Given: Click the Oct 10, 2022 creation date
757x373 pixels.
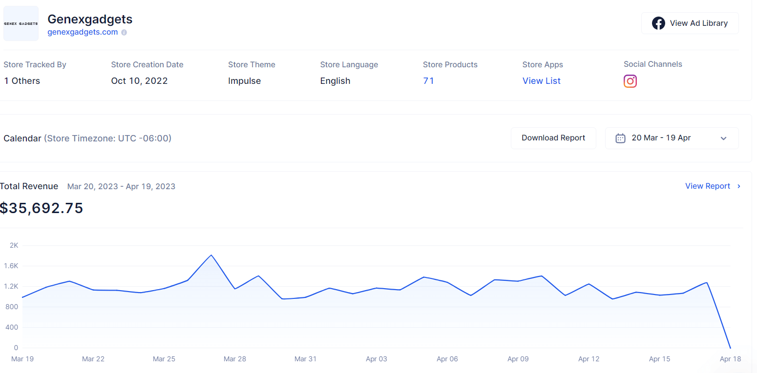Looking at the screenshot, I should (139, 81).
